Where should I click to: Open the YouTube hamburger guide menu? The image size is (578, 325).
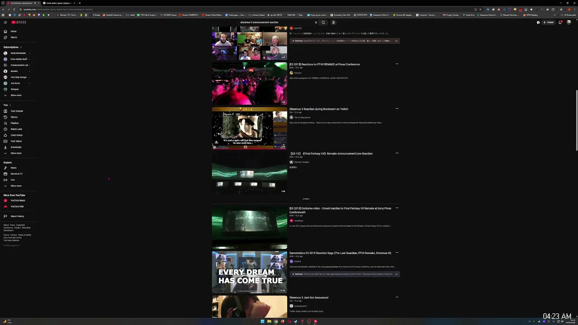point(5,22)
